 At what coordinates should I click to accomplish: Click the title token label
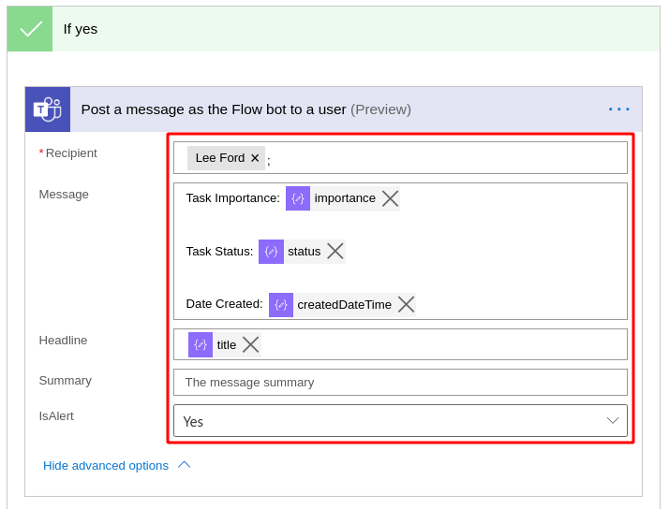(x=227, y=345)
